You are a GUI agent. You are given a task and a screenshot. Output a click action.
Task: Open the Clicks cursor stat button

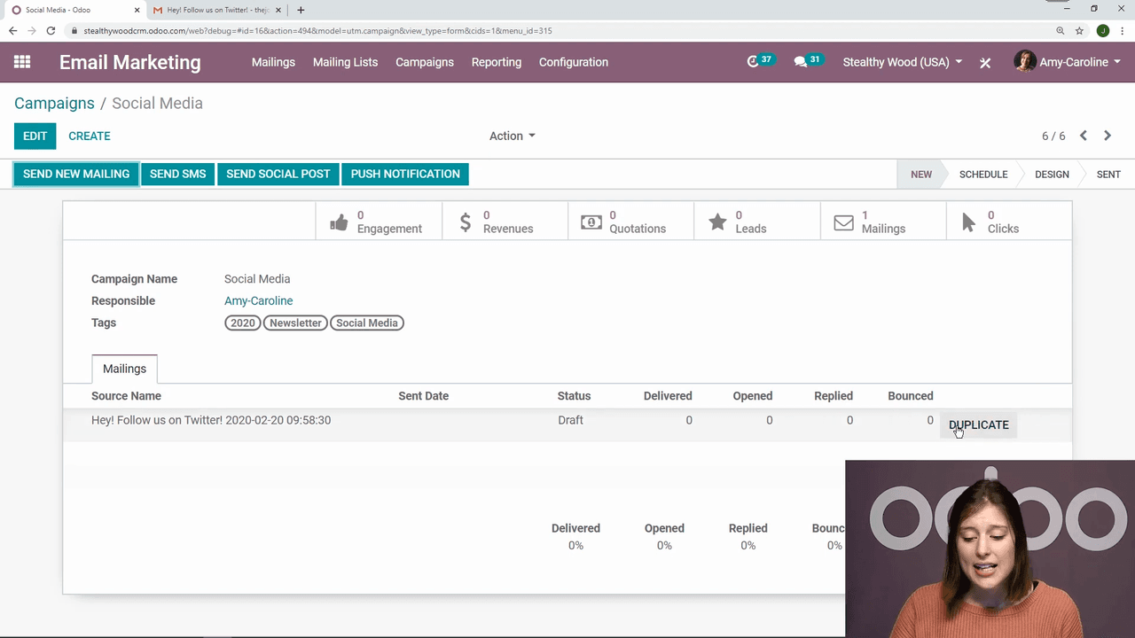[x=1008, y=222]
